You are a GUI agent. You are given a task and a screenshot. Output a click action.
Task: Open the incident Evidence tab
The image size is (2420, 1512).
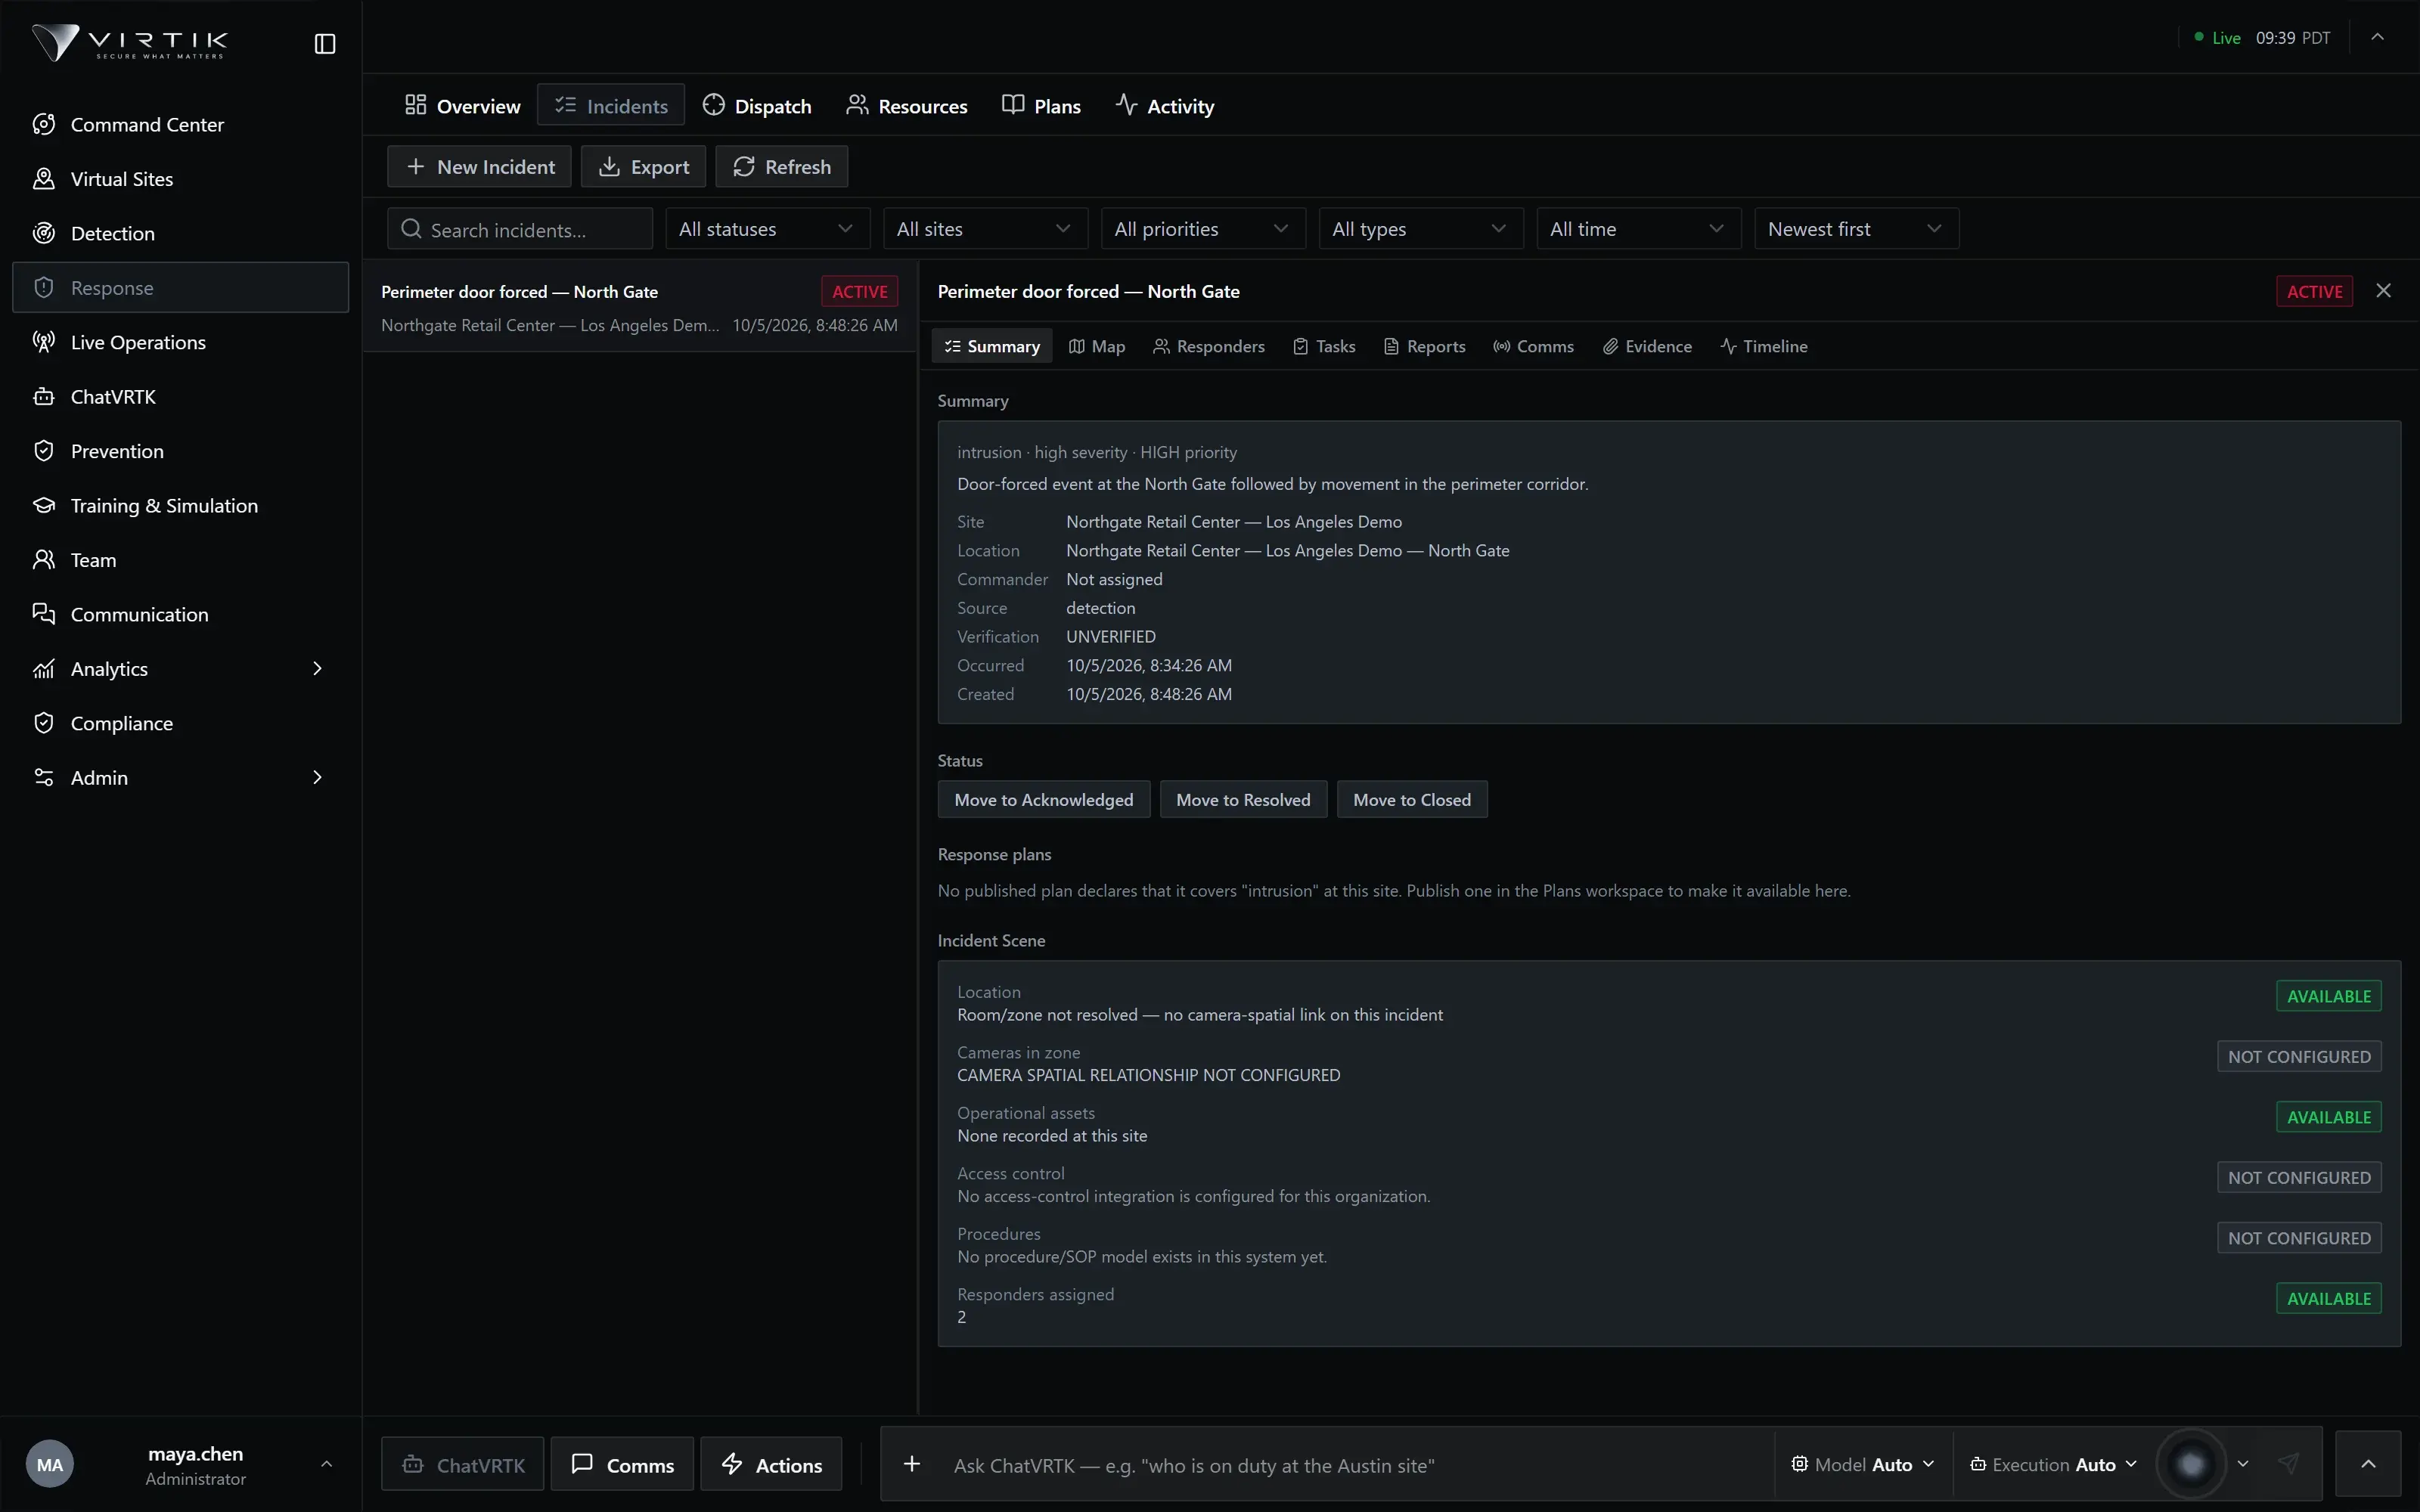pos(1647,346)
